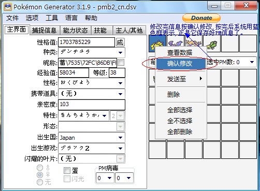260x191 pixels.
Task: Open the 工具 menu
Action: [52, 18]
